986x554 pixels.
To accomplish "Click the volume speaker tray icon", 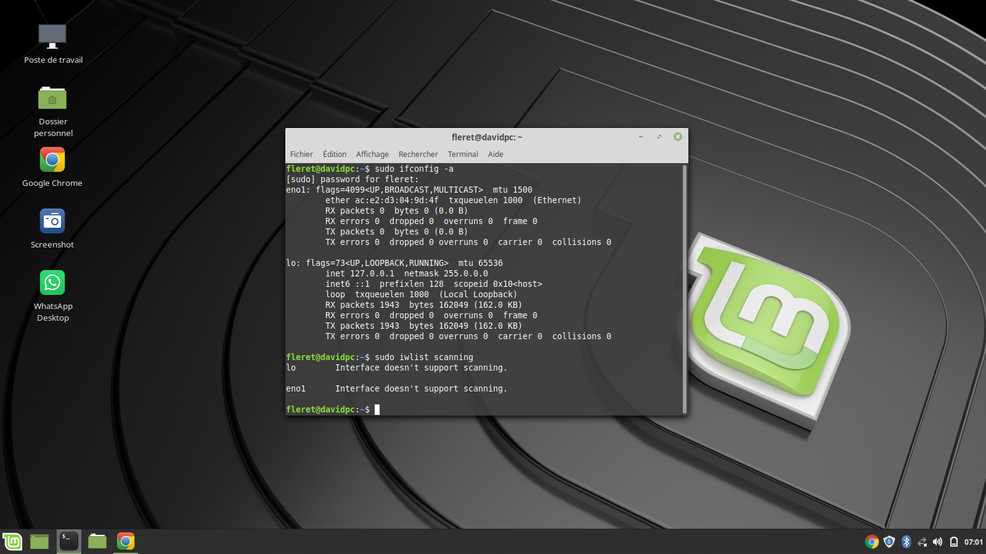I will point(937,542).
